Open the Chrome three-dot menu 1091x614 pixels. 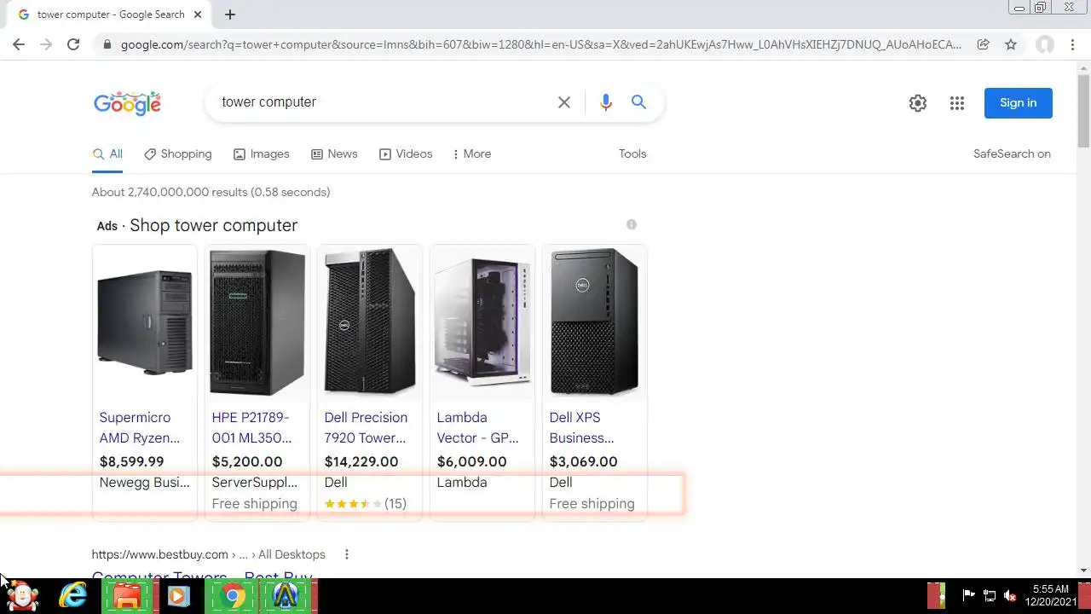click(x=1072, y=44)
